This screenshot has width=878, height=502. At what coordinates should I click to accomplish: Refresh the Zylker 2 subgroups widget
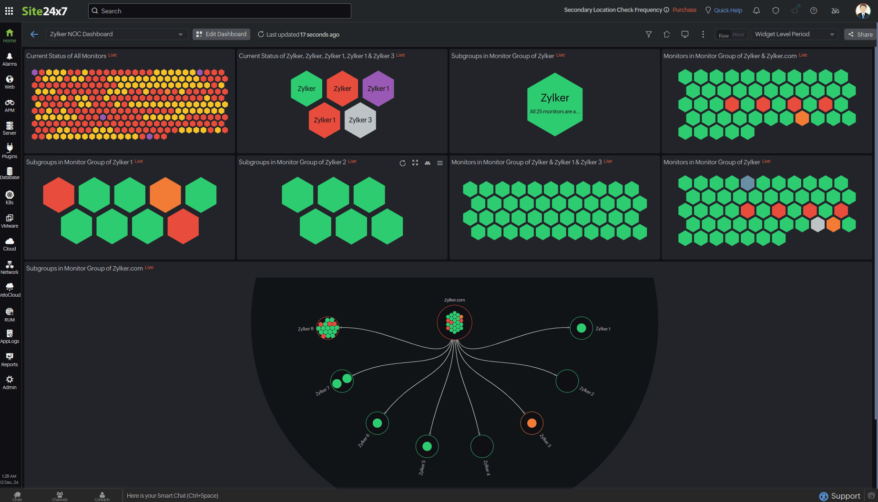pyautogui.click(x=403, y=163)
